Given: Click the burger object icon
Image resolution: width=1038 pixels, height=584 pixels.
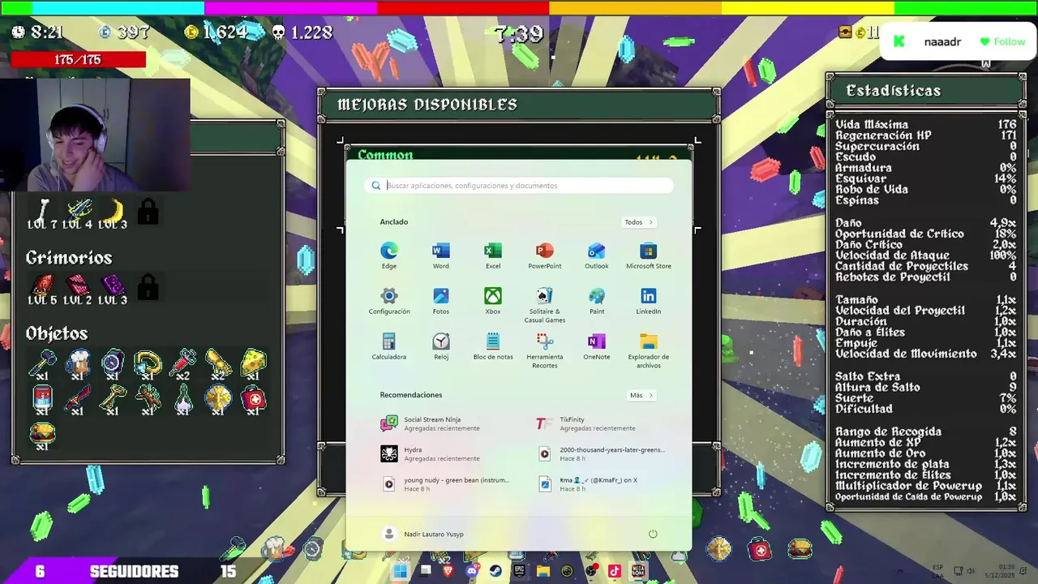Looking at the screenshot, I should [43, 436].
